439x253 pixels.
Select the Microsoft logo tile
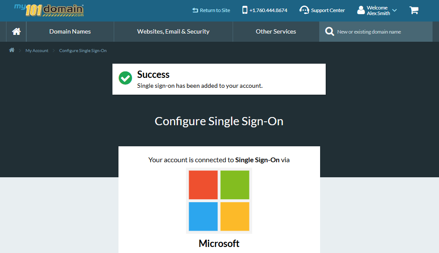(219, 201)
